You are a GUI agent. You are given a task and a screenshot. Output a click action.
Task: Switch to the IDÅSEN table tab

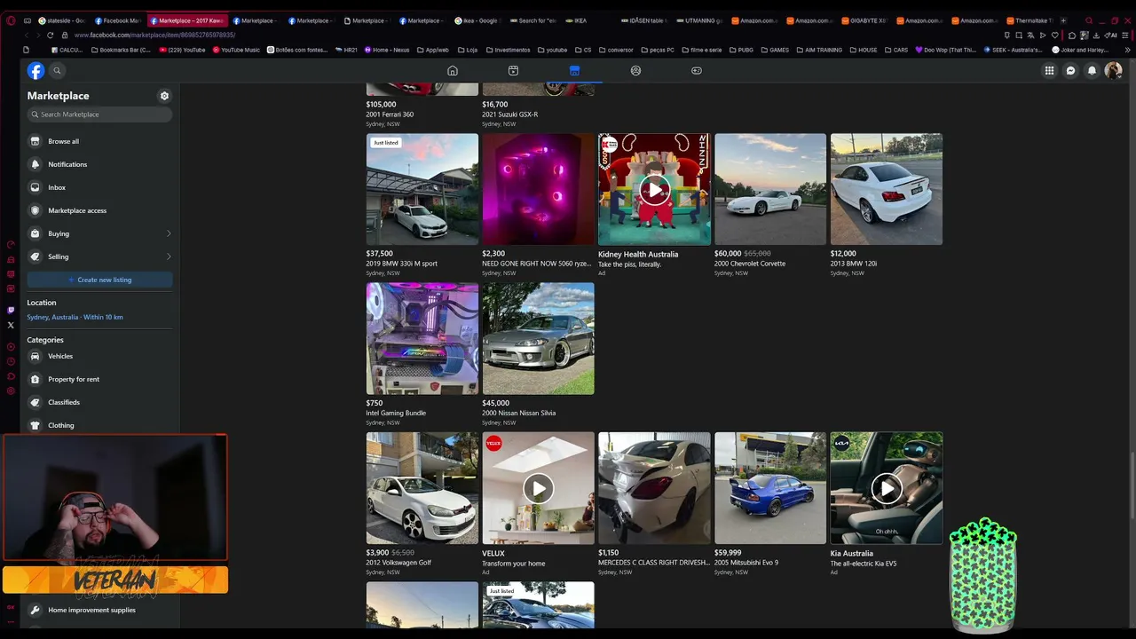click(643, 20)
